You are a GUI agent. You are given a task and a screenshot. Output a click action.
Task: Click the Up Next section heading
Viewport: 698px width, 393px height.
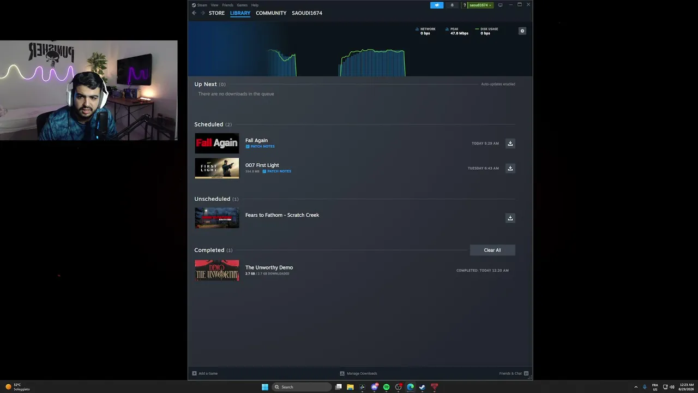click(x=206, y=84)
